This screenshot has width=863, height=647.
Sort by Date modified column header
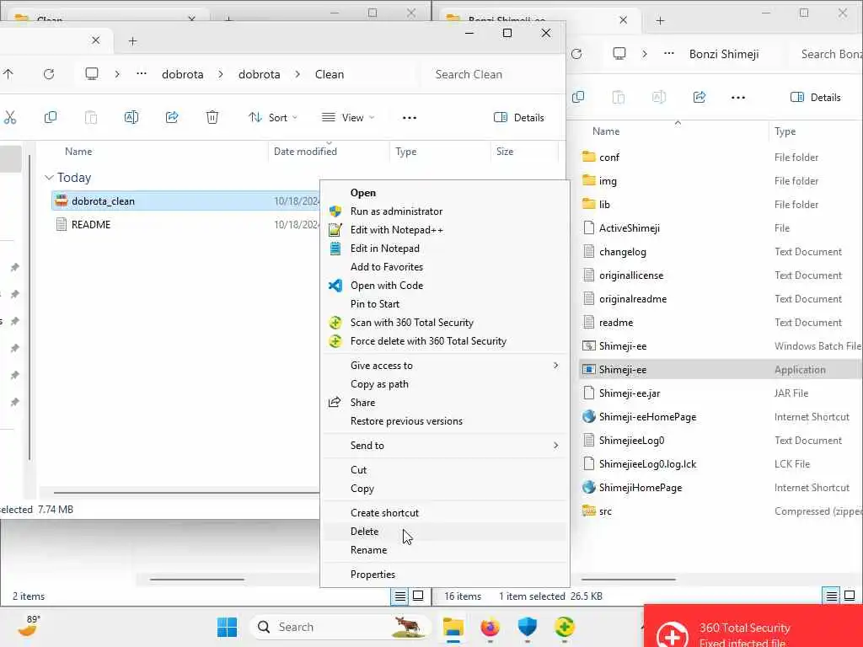tap(305, 152)
